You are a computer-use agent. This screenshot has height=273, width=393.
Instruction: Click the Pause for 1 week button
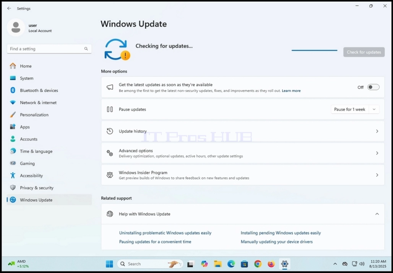pos(350,109)
